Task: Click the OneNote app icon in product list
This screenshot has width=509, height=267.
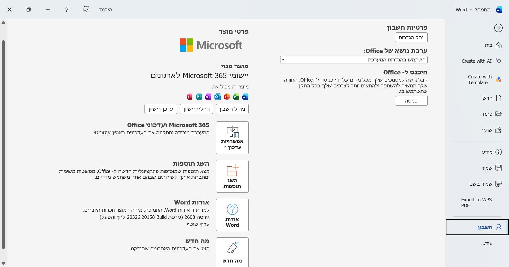Action: point(208,97)
